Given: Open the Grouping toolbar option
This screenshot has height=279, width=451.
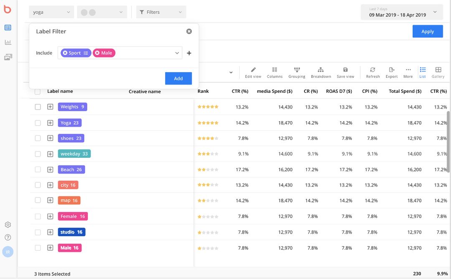Looking at the screenshot, I should pos(297,72).
